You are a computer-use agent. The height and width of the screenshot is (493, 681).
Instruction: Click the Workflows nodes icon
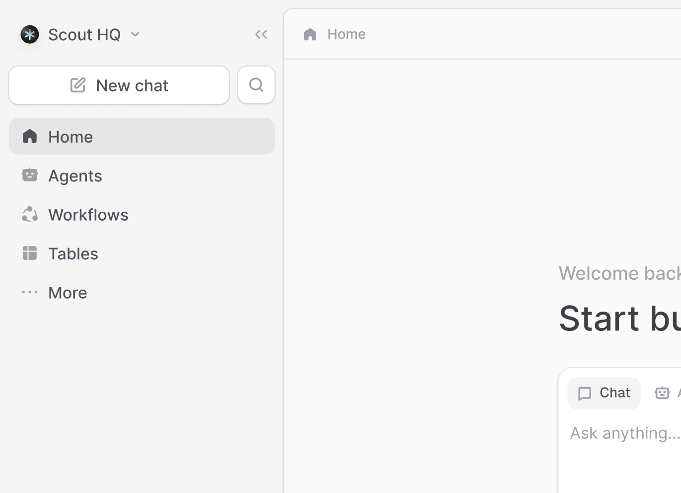coord(30,214)
